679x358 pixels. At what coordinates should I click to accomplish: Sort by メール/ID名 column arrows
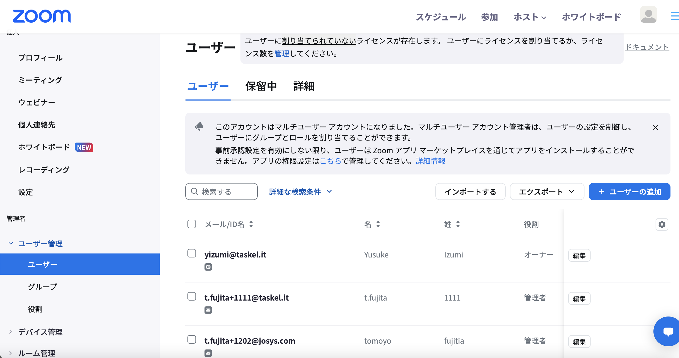[251, 224]
